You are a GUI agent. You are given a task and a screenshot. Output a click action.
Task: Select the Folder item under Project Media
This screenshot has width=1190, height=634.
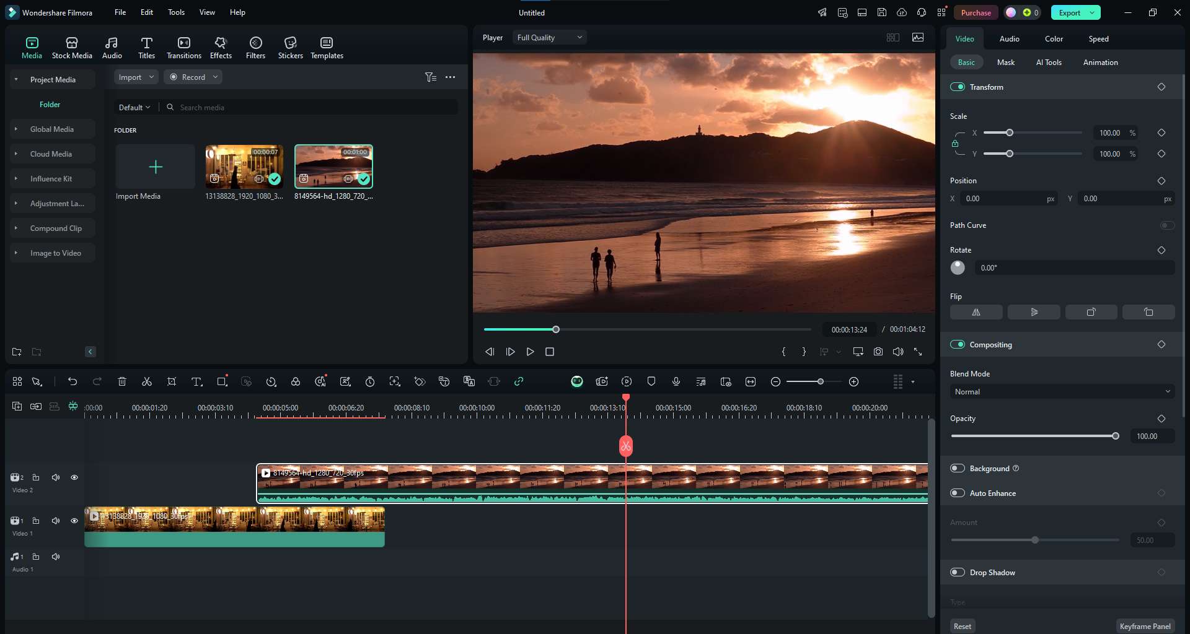click(x=50, y=104)
